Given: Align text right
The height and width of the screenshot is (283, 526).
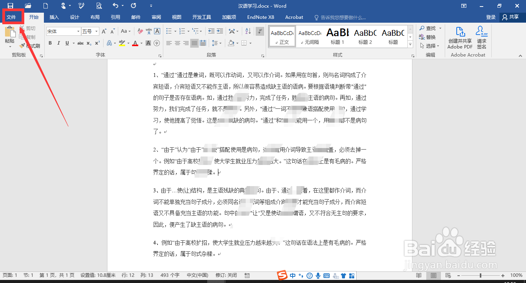Looking at the screenshot, I should click(x=186, y=43).
